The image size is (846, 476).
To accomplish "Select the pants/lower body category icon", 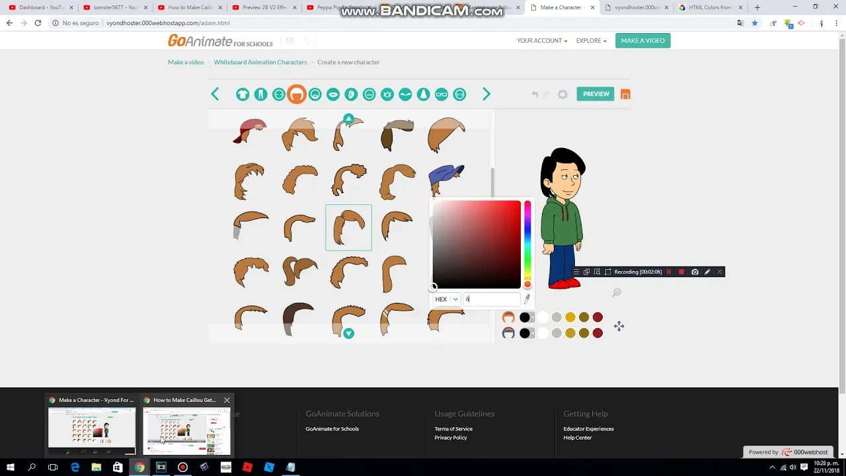I will pyautogui.click(x=261, y=95).
